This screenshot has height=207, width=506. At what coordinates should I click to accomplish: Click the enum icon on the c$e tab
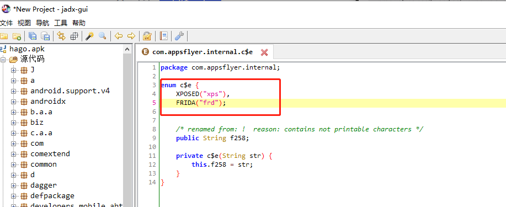pos(146,52)
